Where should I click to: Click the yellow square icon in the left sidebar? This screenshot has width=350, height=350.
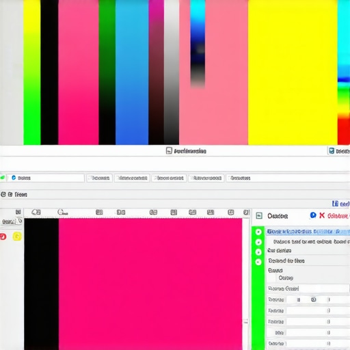pos(17,237)
